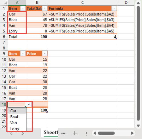Select cell B10 with price 15
Screen dimensions: 142x139
37,59
